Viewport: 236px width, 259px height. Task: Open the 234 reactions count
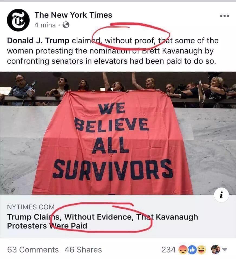coord(169,250)
